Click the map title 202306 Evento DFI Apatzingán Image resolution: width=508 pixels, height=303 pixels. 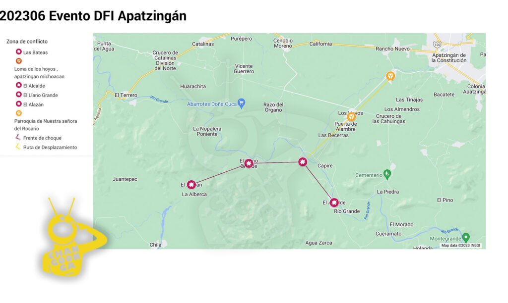tap(93, 16)
